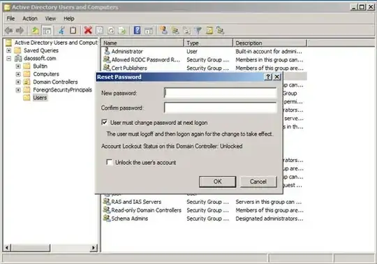The width and height of the screenshot is (377, 264).
Task: Create new organizational unit toolbar icon
Action: coord(186,31)
